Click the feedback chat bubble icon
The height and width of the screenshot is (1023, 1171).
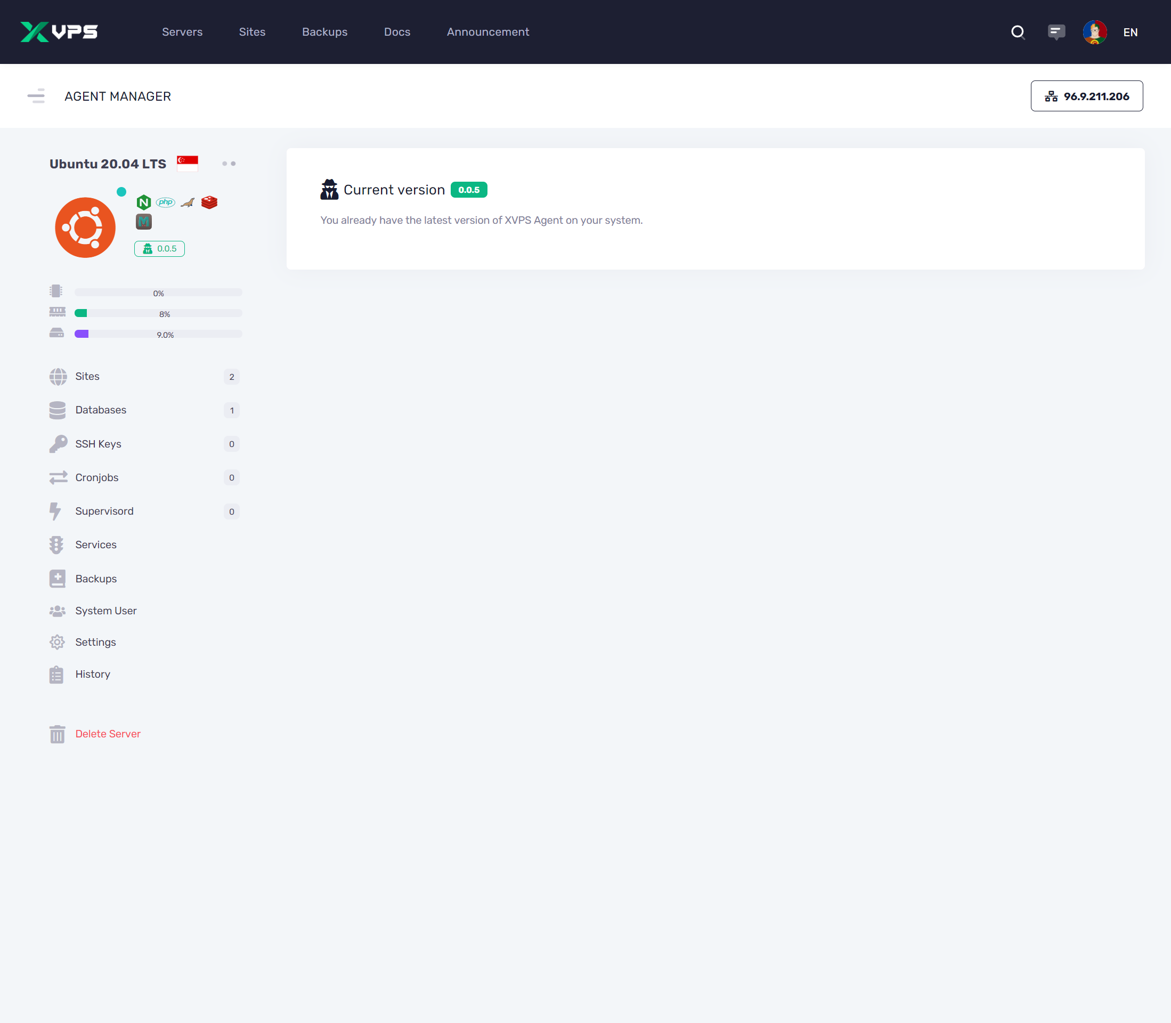[x=1056, y=32]
